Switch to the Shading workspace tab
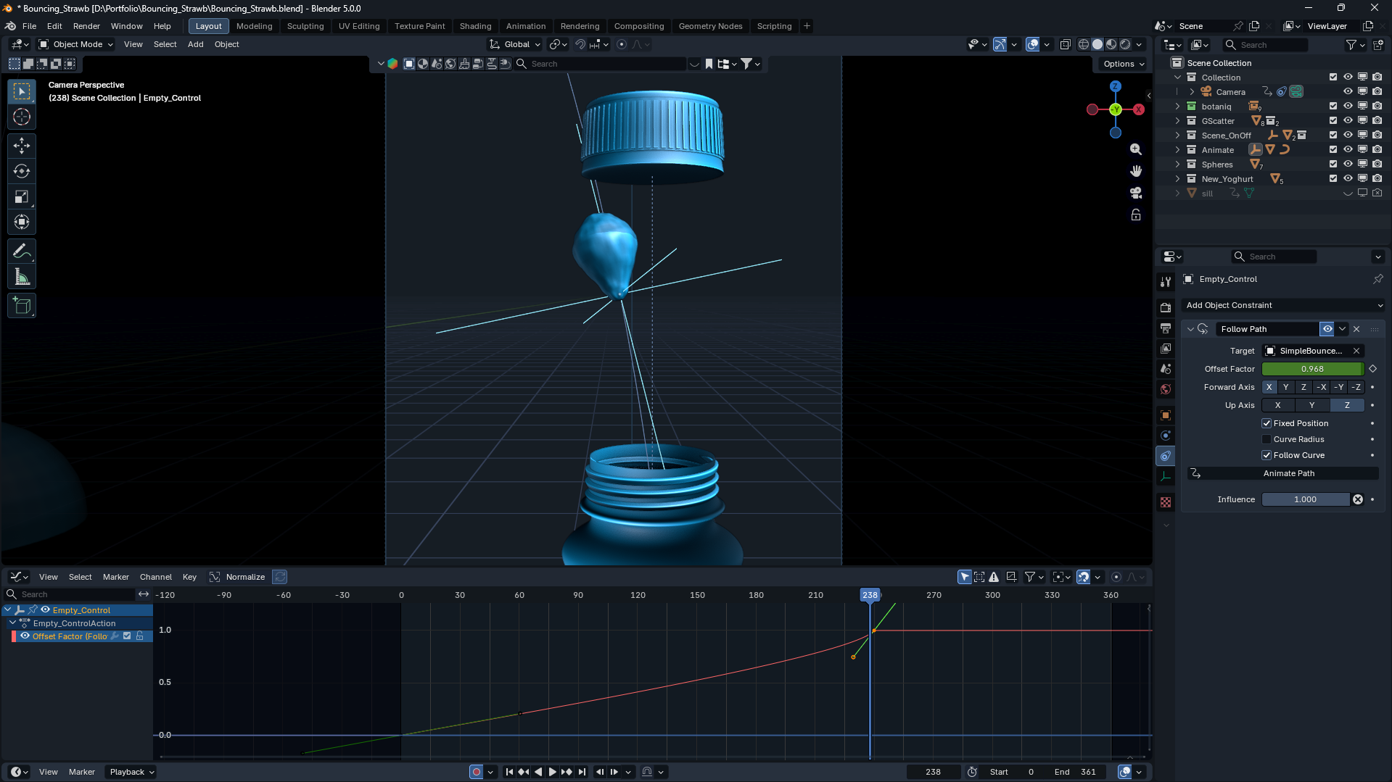 475,26
